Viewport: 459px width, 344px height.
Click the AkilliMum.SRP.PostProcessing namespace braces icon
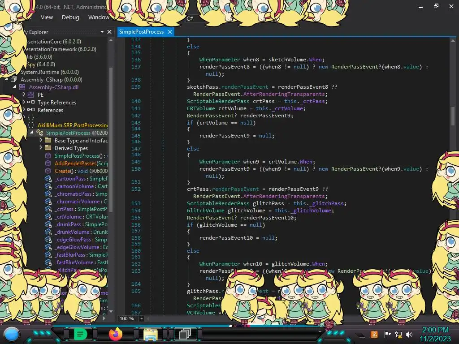tap(31, 125)
